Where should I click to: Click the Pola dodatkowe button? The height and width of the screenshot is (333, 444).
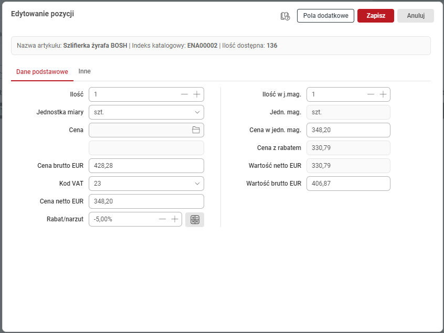325,16
